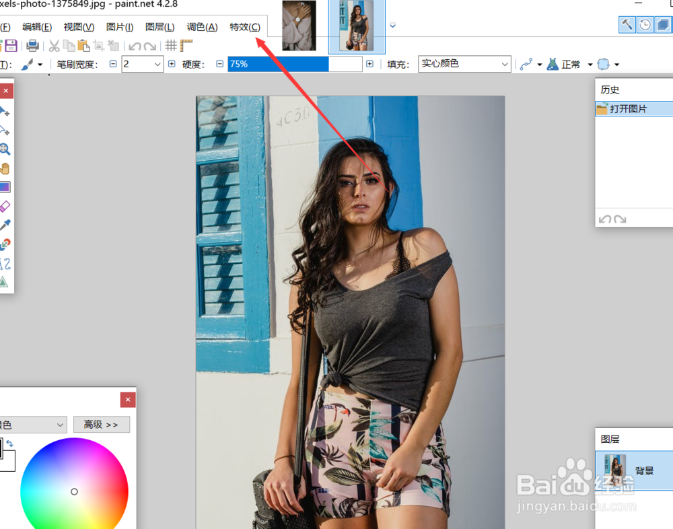Switch to the watch photo thumbnail tab
The image size is (673, 529).
point(299,26)
